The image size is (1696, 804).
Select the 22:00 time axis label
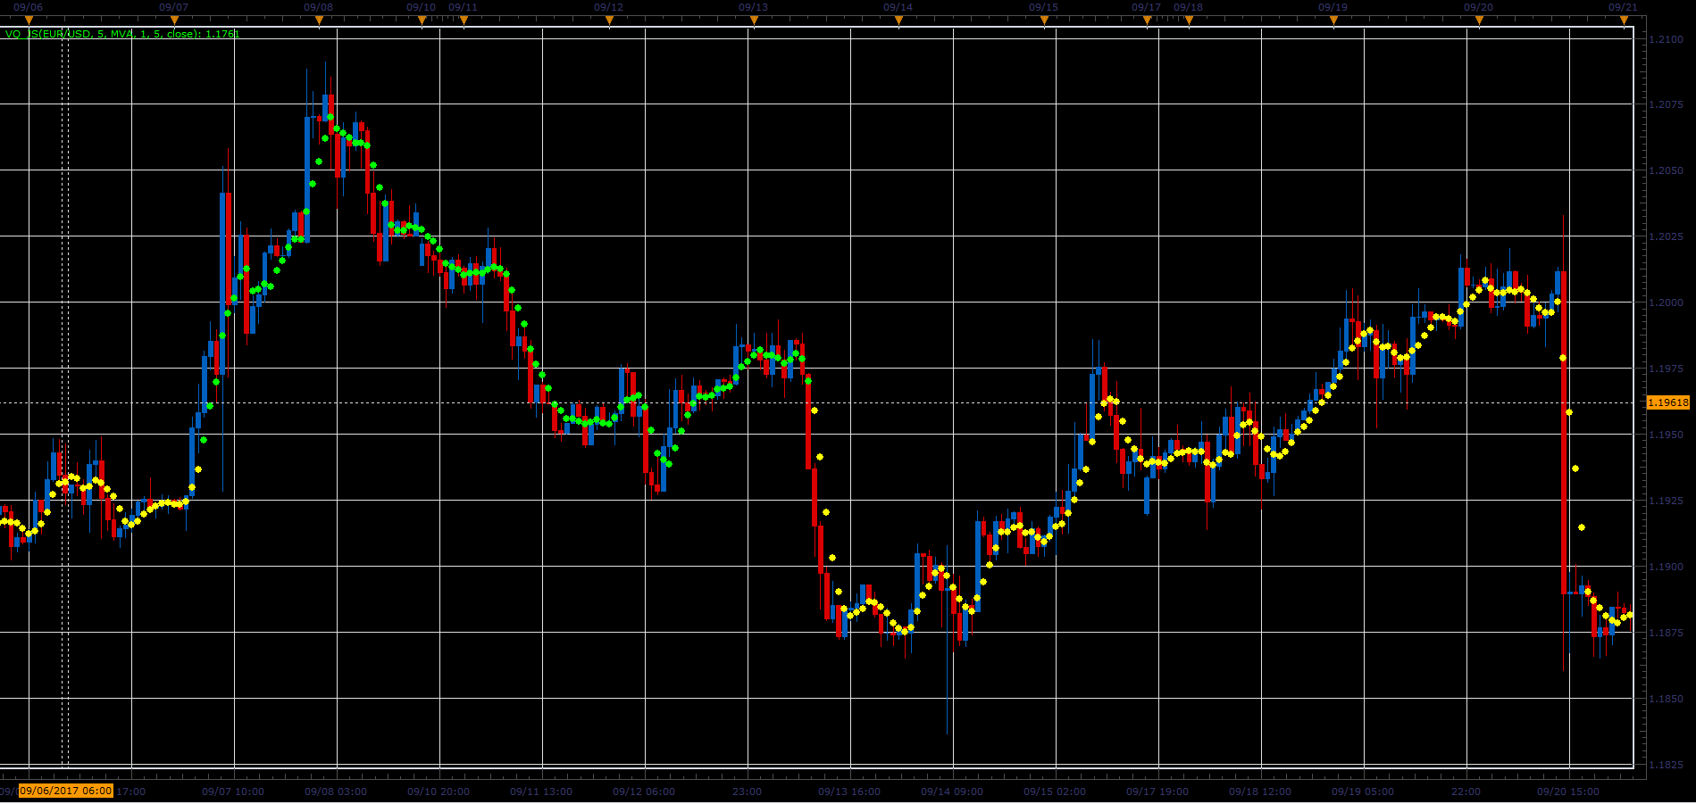pos(1466,792)
